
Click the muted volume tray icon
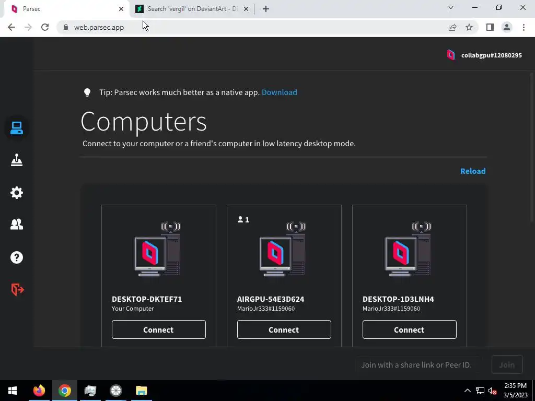(x=492, y=391)
